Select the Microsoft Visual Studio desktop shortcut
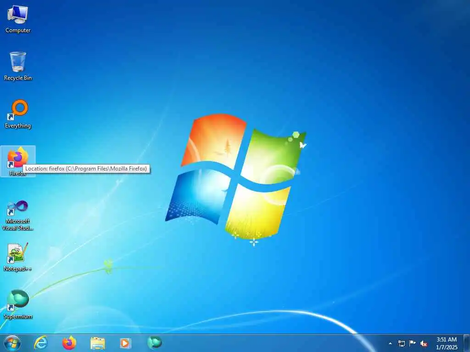 [18, 215]
